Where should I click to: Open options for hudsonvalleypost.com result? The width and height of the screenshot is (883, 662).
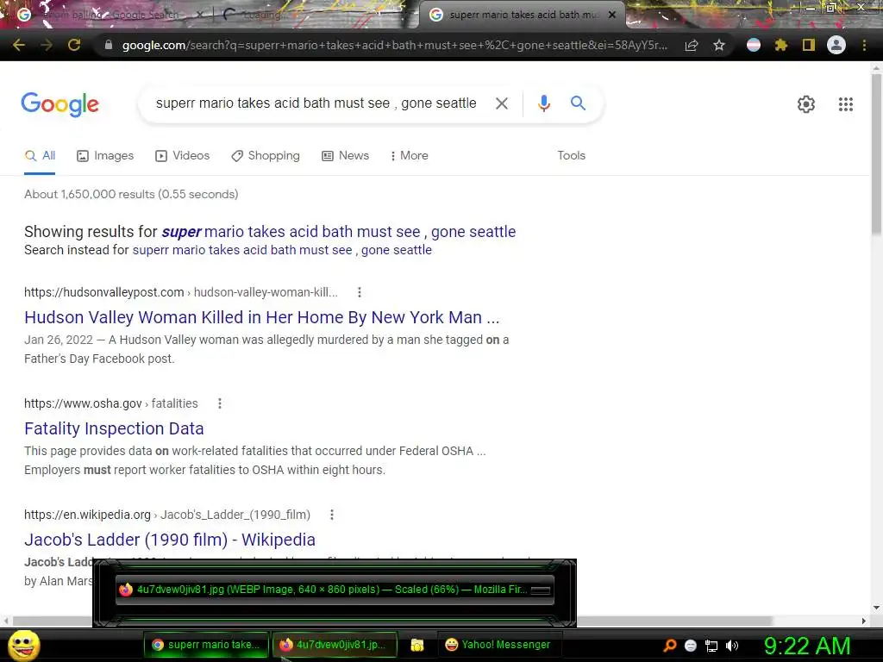pos(360,292)
